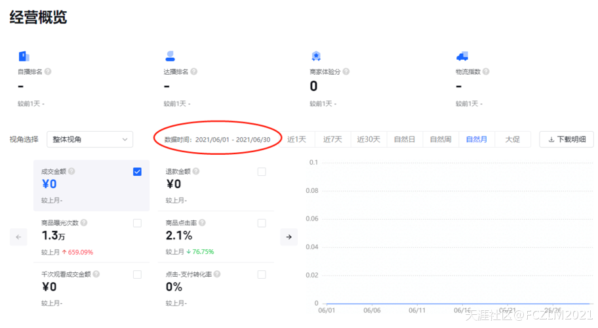Open the 整体视角 perspective dropdown

pyautogui.click(x=90, y=139)
